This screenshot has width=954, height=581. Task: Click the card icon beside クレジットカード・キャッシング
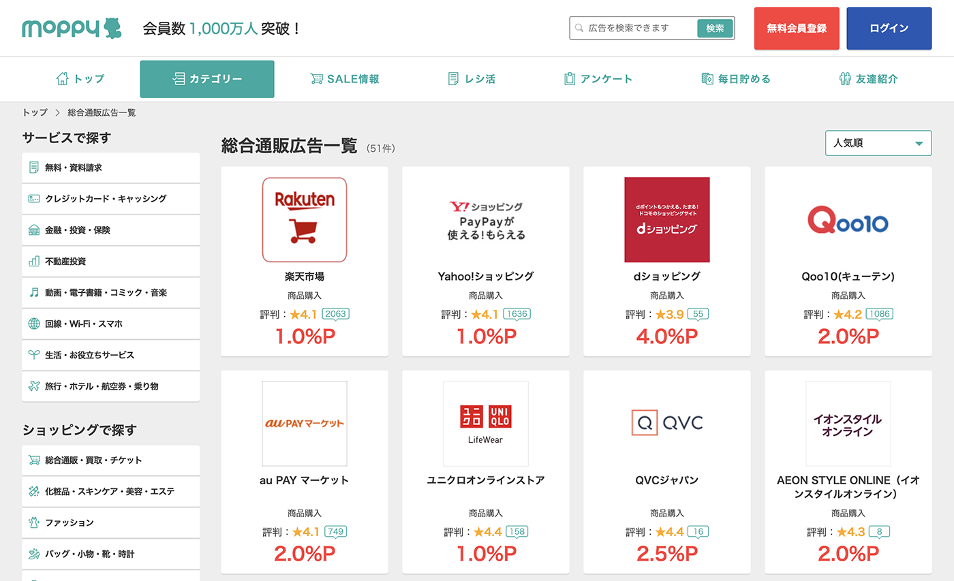click(x=34, y=199)
